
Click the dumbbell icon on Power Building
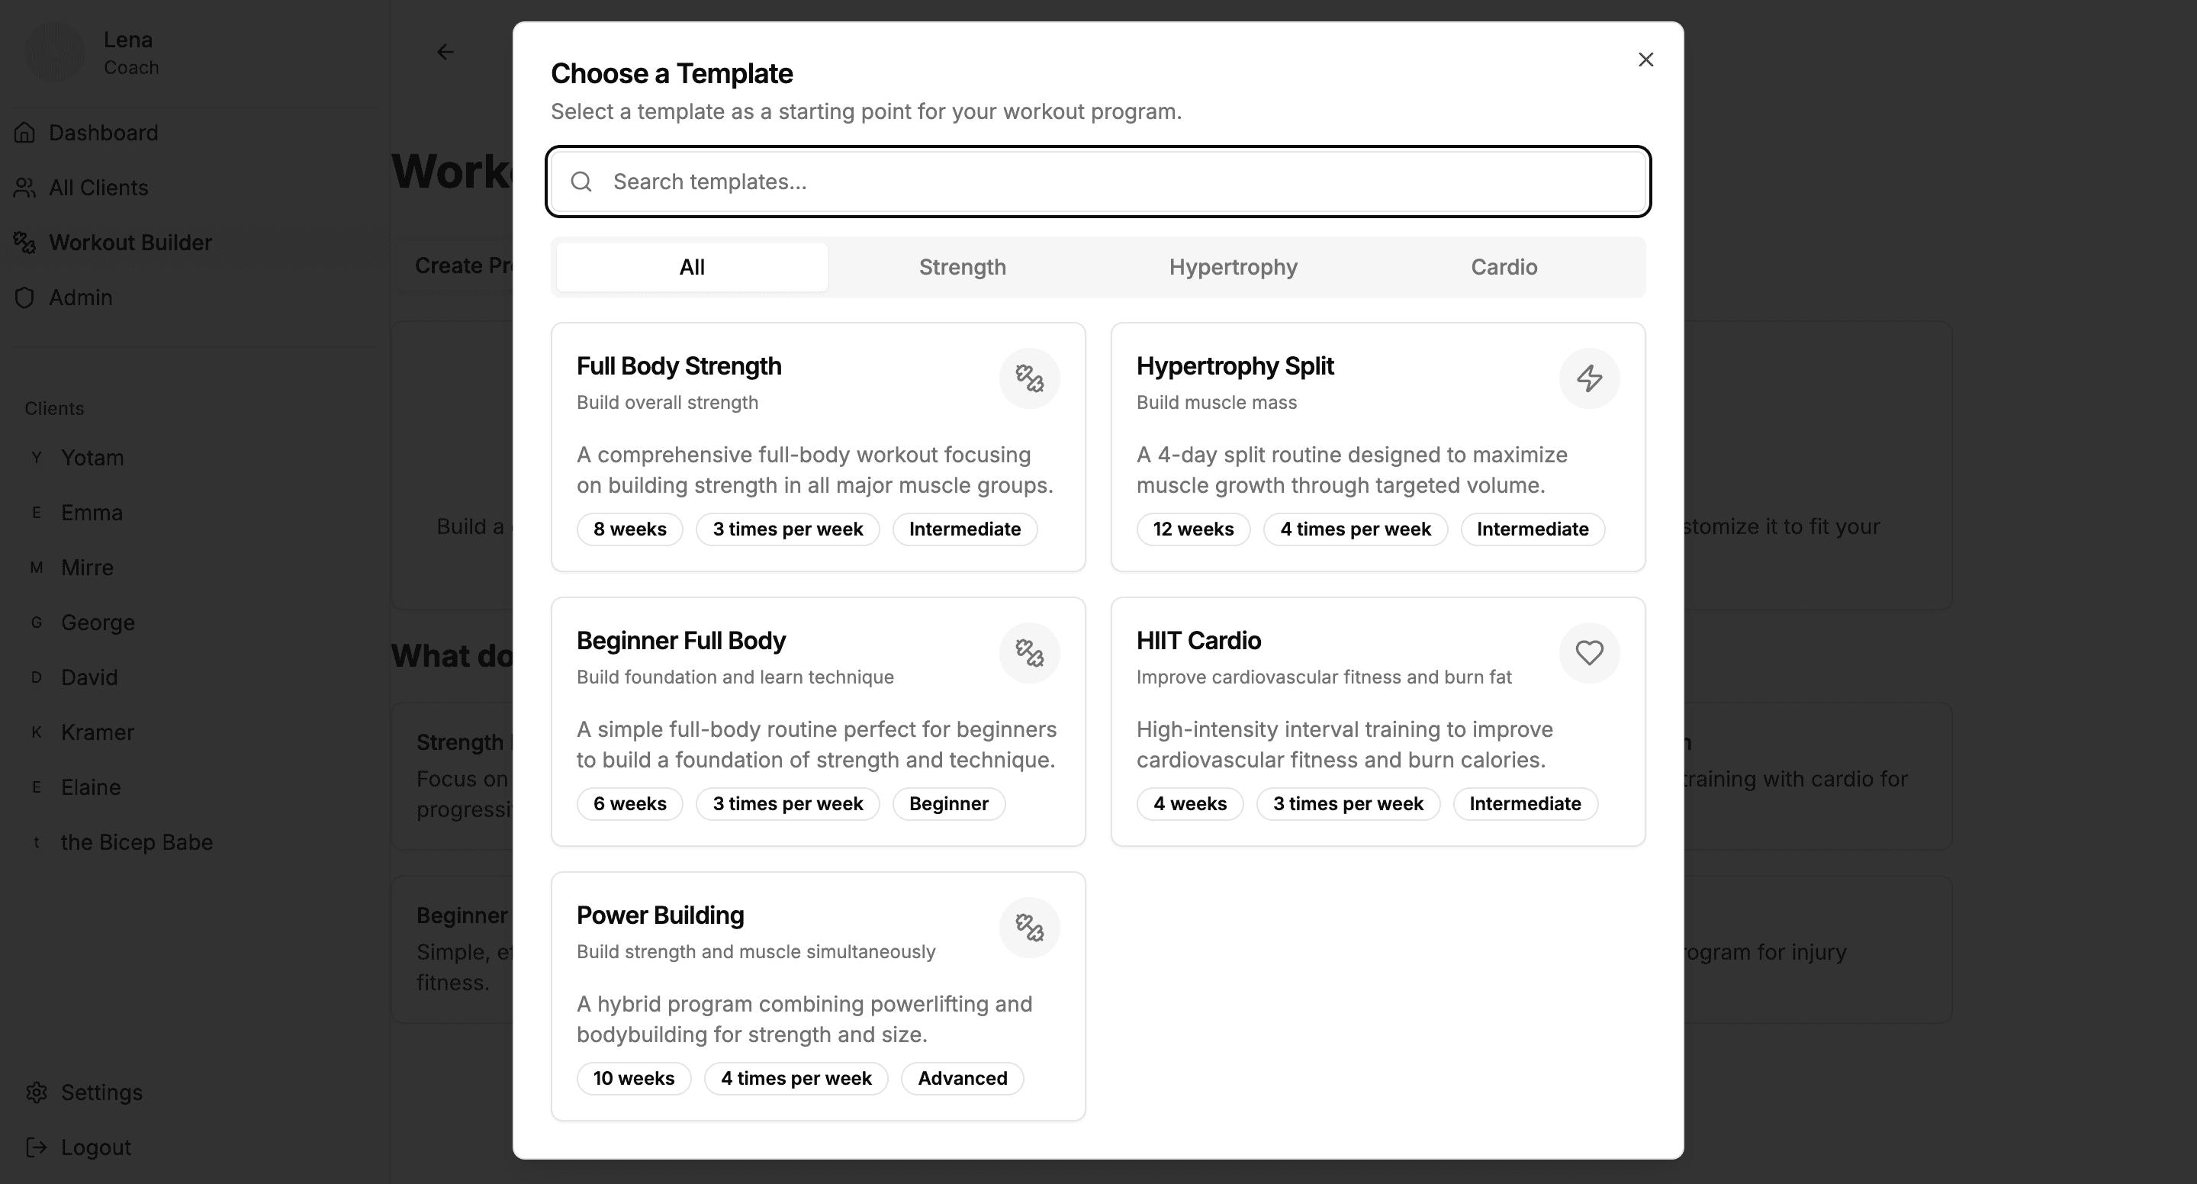pyautogui.click(x=1029, y=927)
